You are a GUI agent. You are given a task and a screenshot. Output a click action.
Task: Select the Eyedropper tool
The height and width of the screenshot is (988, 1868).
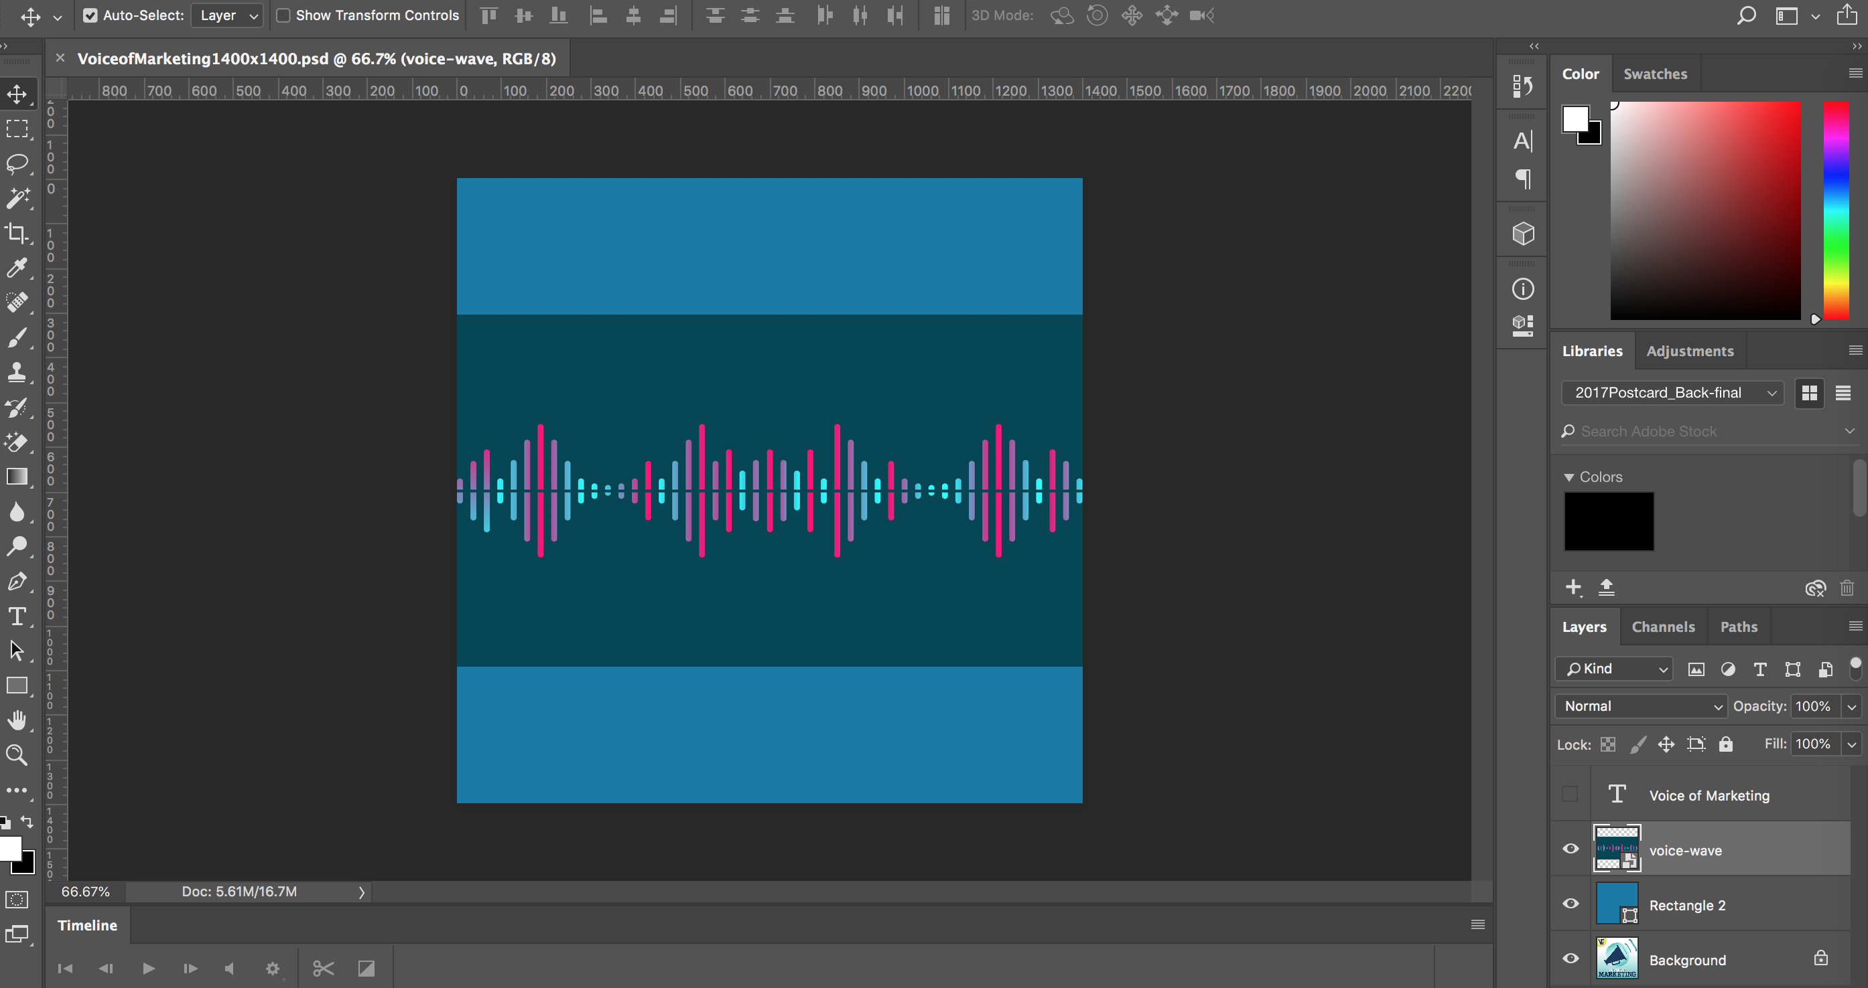[x=17, y=268]
